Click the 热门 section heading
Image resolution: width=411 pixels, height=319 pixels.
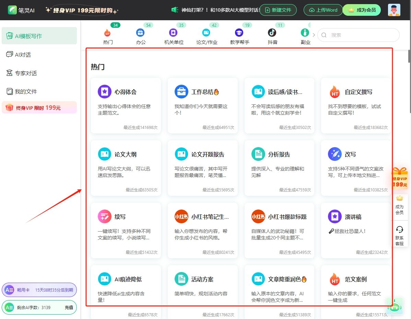98,67
